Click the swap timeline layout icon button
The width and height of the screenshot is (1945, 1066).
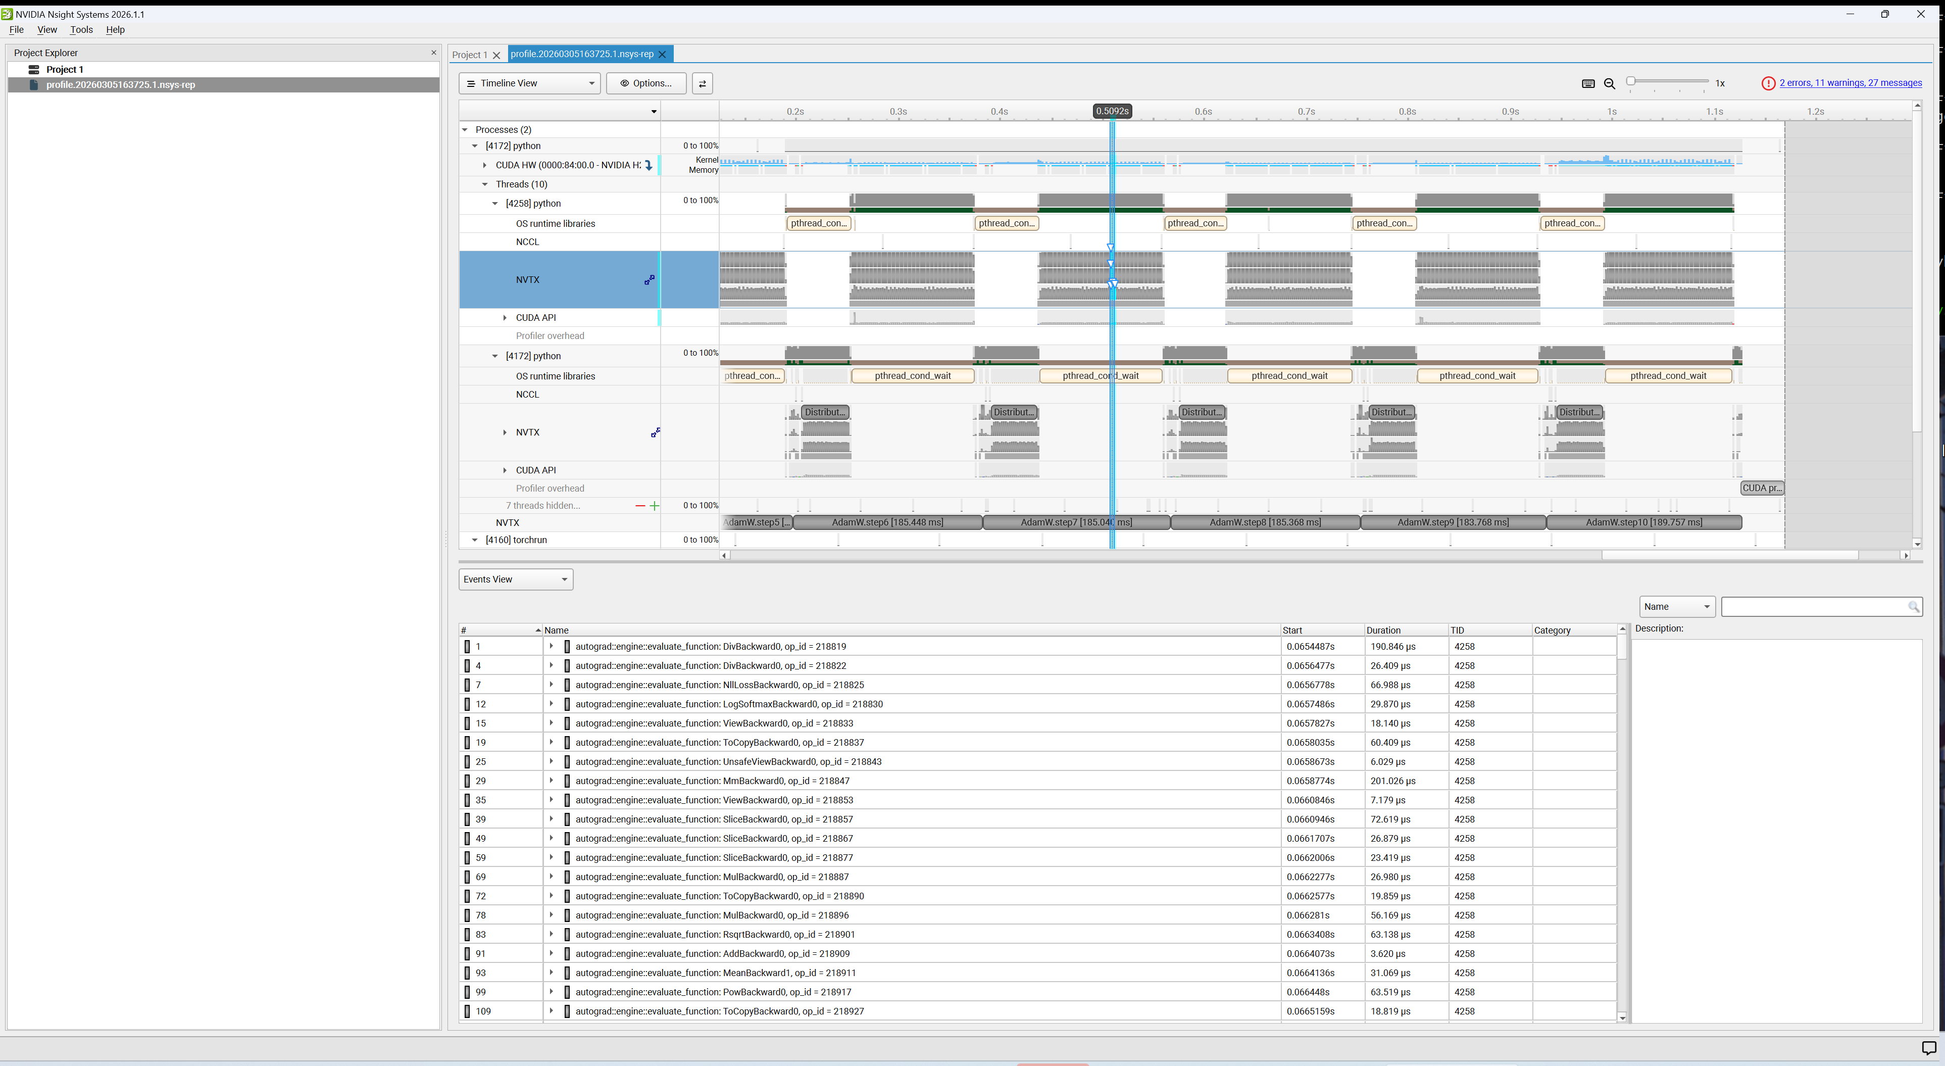point(702,83)
